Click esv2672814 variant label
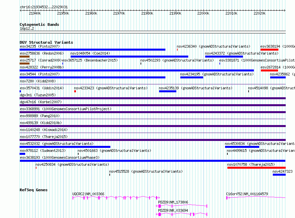The height and width of the screenshot is (218, 295). (x=277, y=67)
